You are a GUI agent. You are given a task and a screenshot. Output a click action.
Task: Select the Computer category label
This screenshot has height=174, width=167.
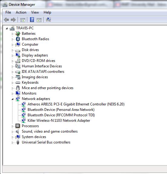point(30,44)
